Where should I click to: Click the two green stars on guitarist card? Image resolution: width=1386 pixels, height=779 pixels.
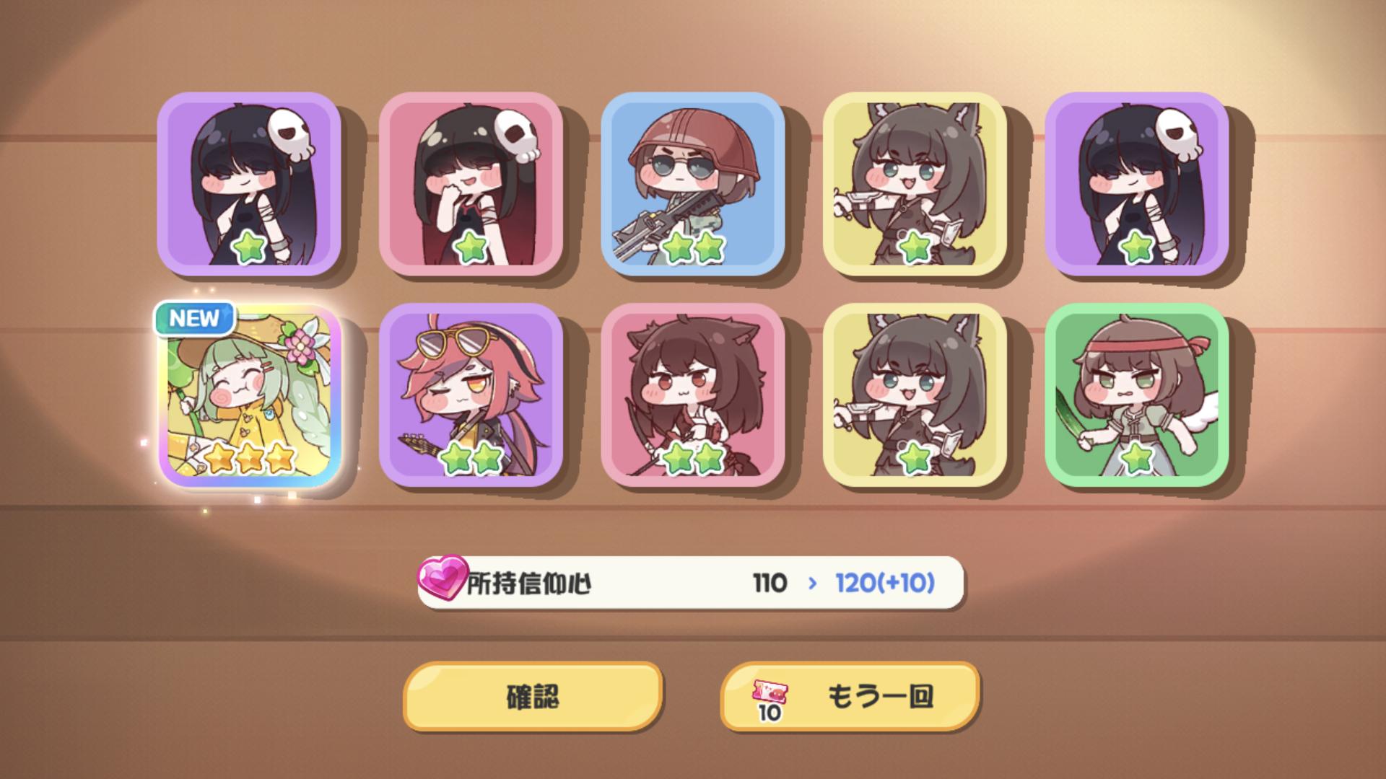tap(471, 457)
